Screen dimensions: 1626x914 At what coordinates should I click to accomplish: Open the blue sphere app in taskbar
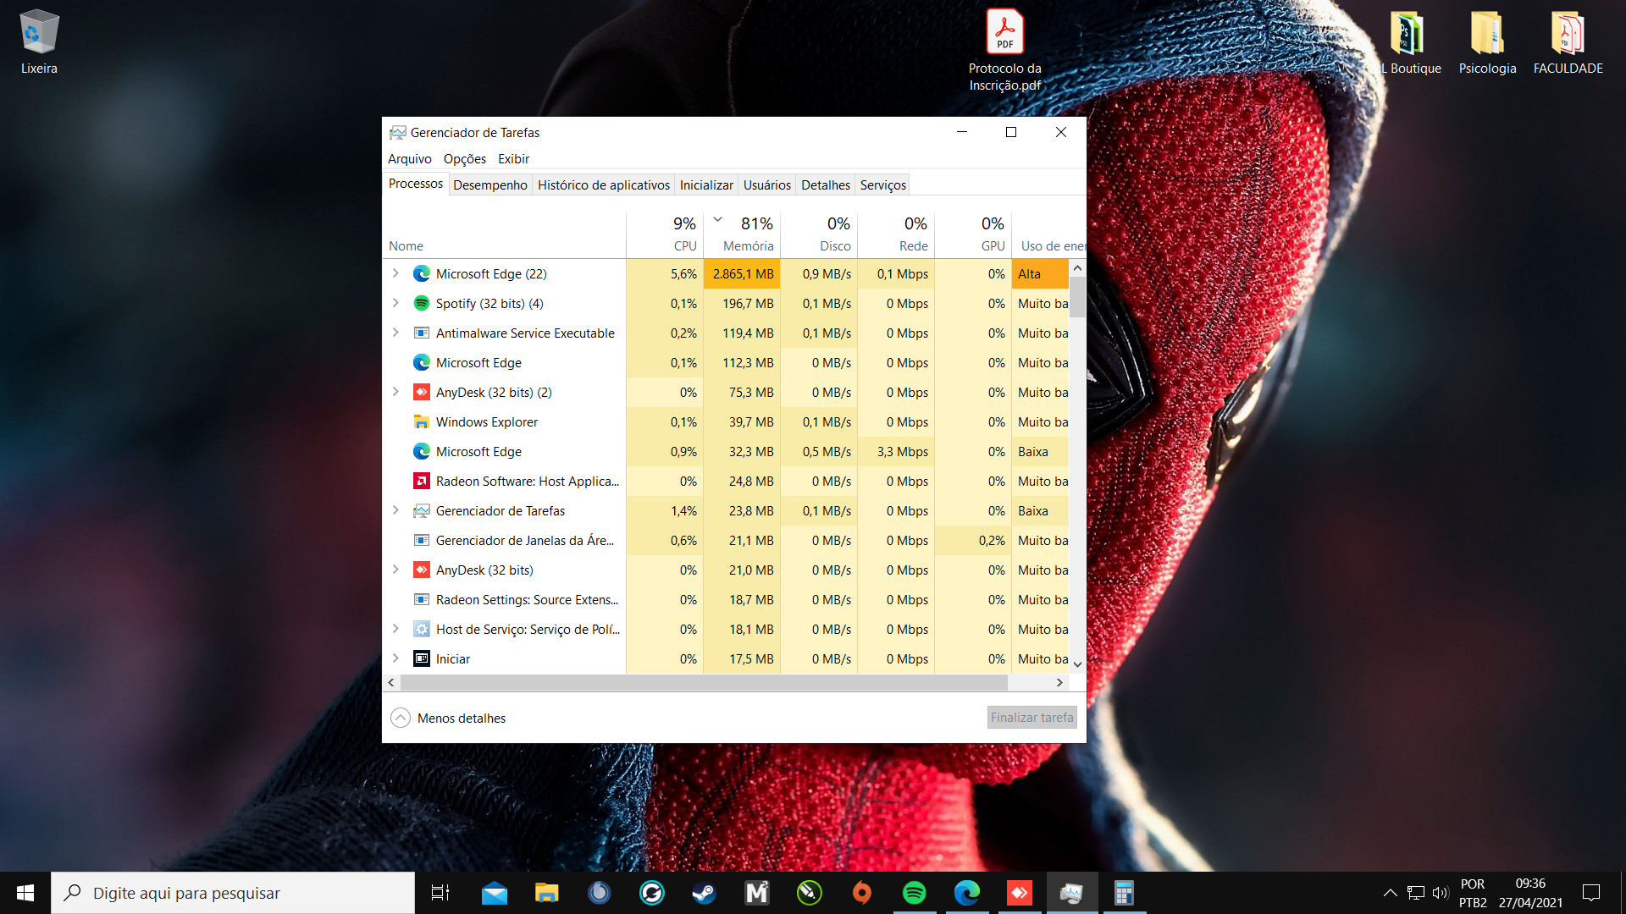pos(599,893)
